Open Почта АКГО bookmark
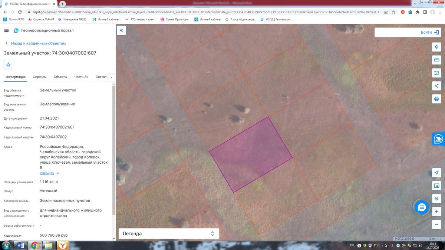This screenshot has height=250, width=445. pyautogui.click(x=13, y=19)
